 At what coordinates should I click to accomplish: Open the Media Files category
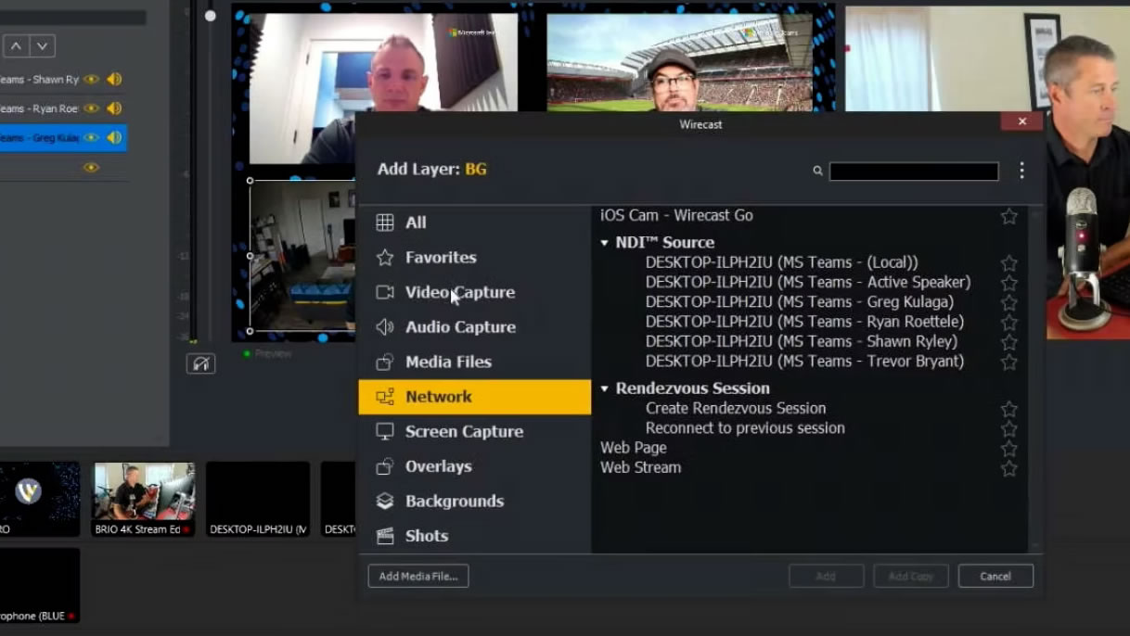point(475,362)
